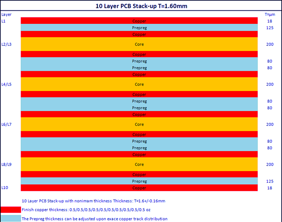
Task: Click the L6/L7 layer label
Action: point(7,124)
